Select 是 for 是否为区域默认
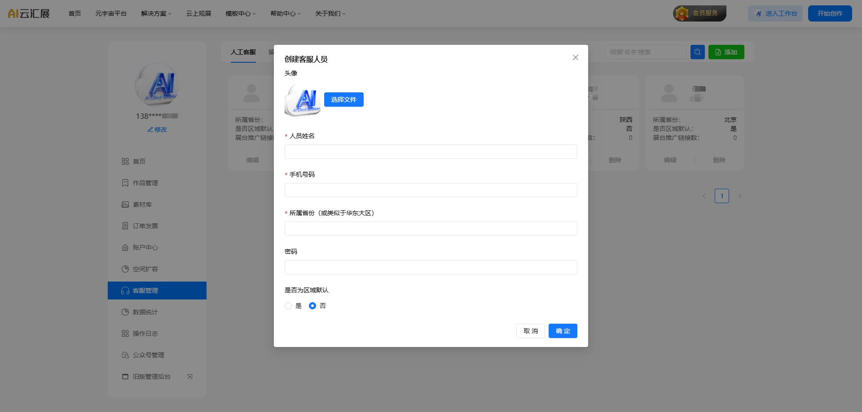This screenshot has height=412, width=862. point(288,306)
